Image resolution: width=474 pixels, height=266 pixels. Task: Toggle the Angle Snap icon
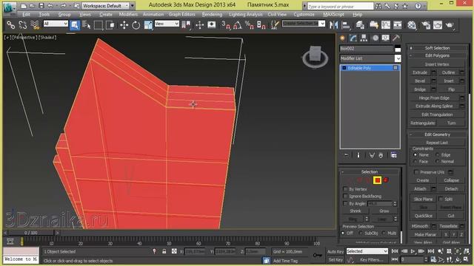click(x=238, y=25)
